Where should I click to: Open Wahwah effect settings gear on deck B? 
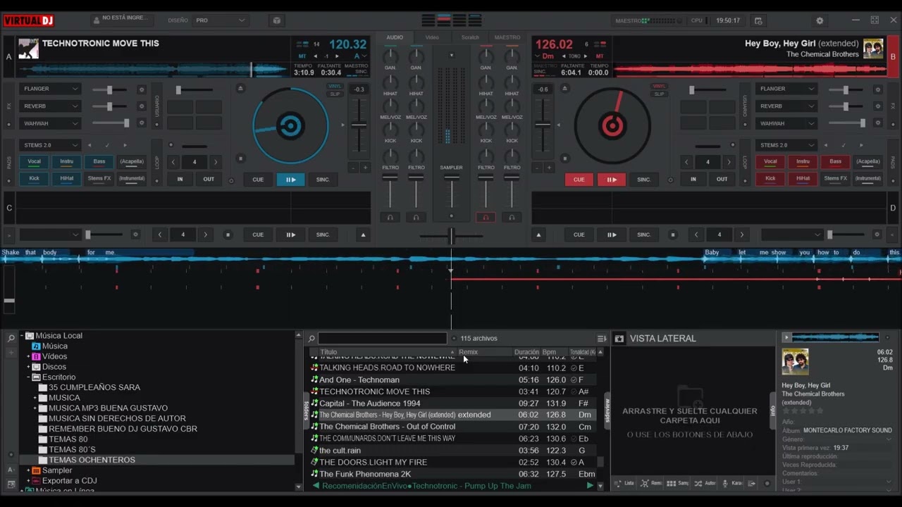(x=877, y=123)
